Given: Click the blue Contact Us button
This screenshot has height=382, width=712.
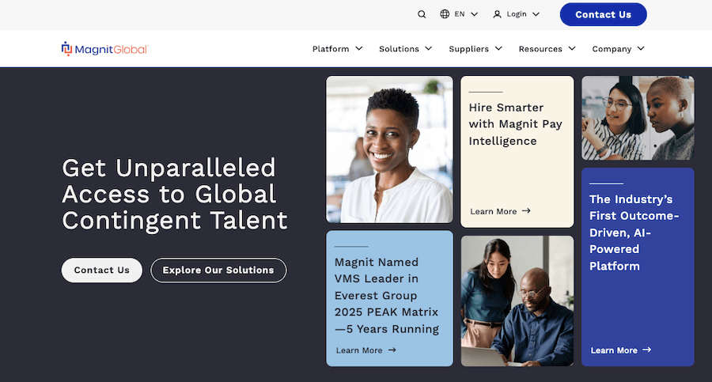Looking at the screenshot, I should 603,14.
